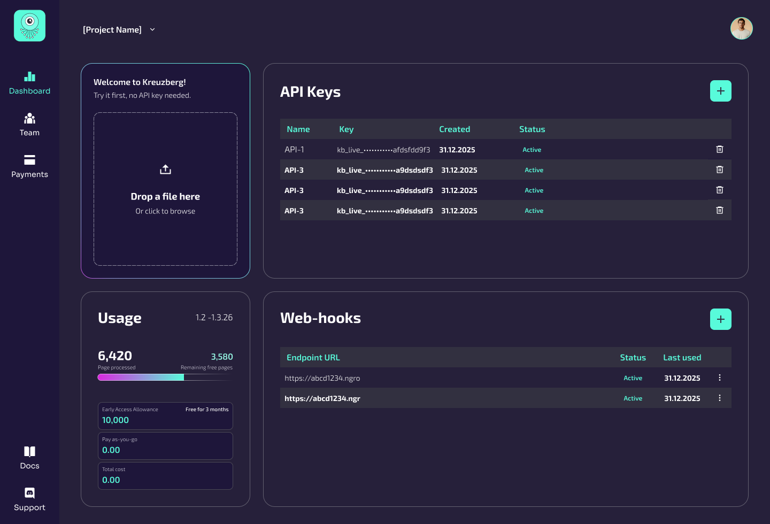Image resolution: width=770 pixels, height=524 pixels.
Task: Select the https://abcd1234.ngro endpoint URL
Action: click(322, 378)
